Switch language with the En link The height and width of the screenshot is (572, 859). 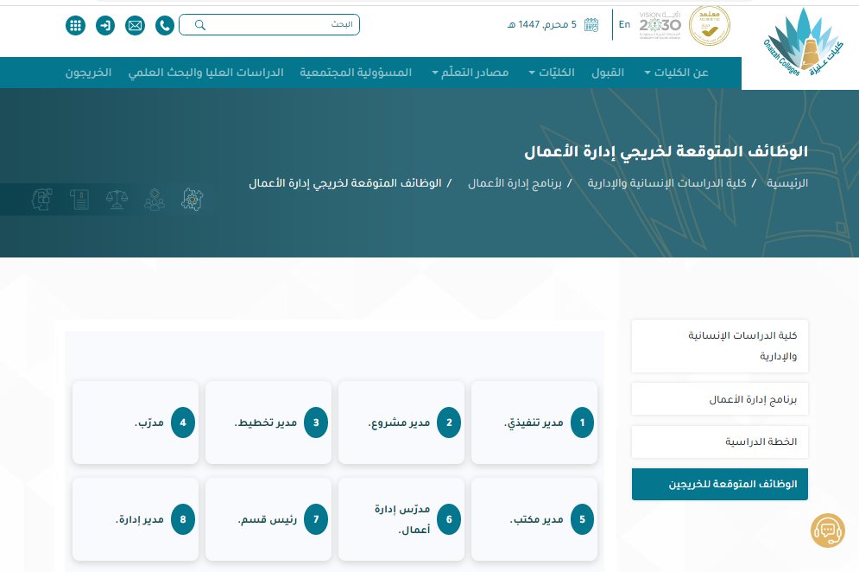(x=624, y=24)
